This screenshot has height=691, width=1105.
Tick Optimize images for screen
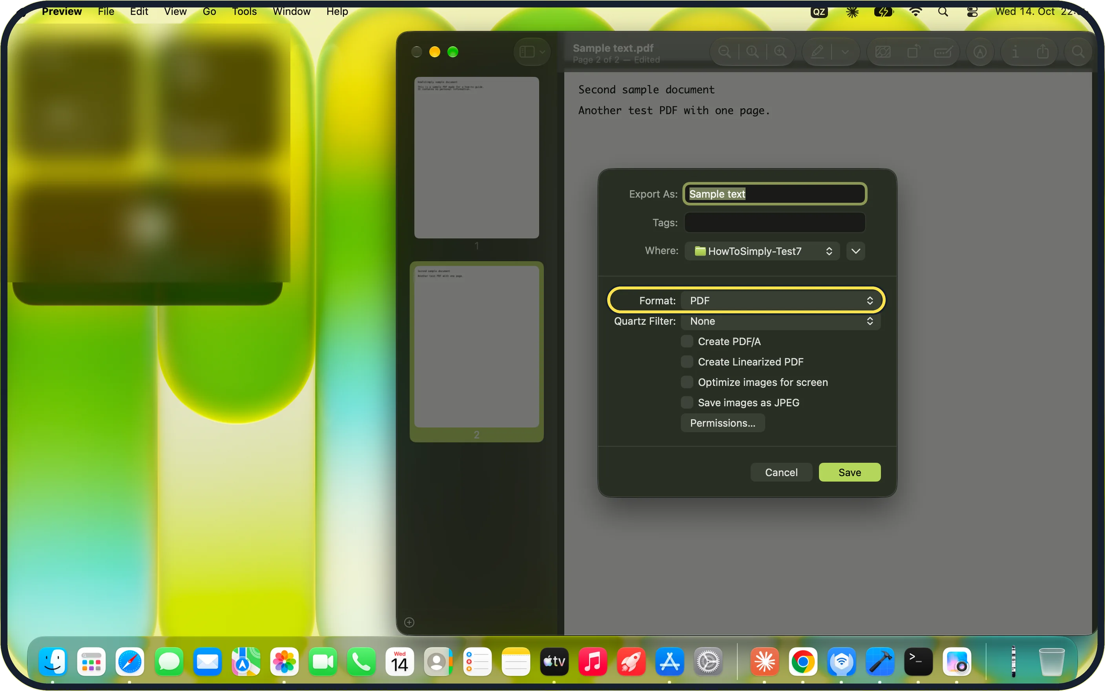coord(687,382)
